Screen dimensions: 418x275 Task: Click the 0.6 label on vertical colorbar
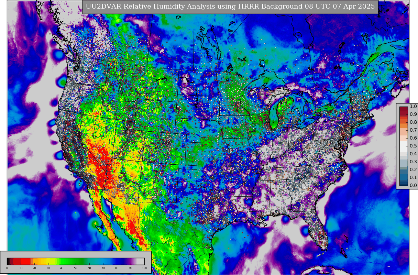pos(413,138)
